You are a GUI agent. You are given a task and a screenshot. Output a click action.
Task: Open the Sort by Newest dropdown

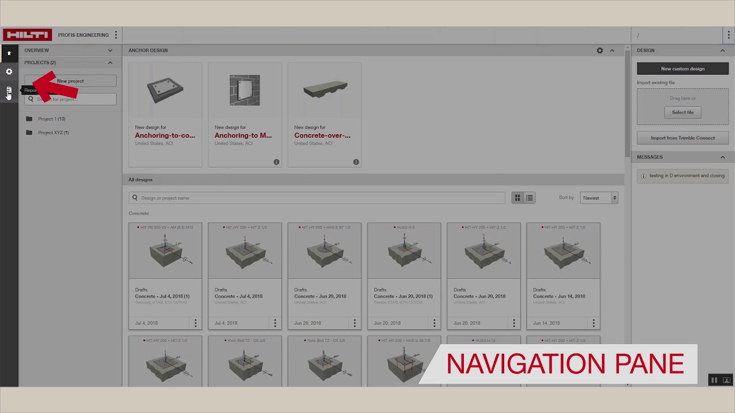[x=599, y=198]
